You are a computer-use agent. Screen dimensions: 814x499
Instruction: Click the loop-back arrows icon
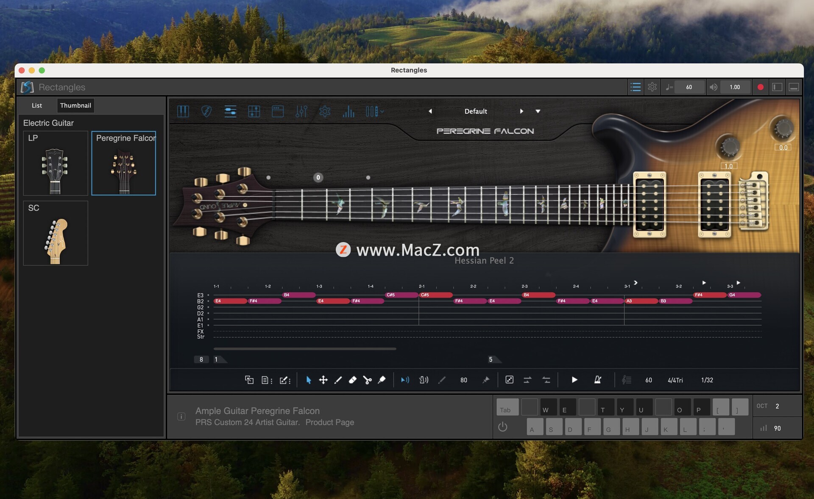click(x=546, y=380)
